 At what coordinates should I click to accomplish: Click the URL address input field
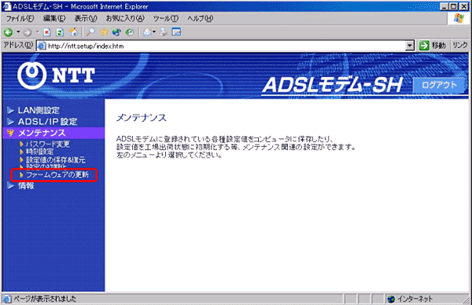pos(221,46)
